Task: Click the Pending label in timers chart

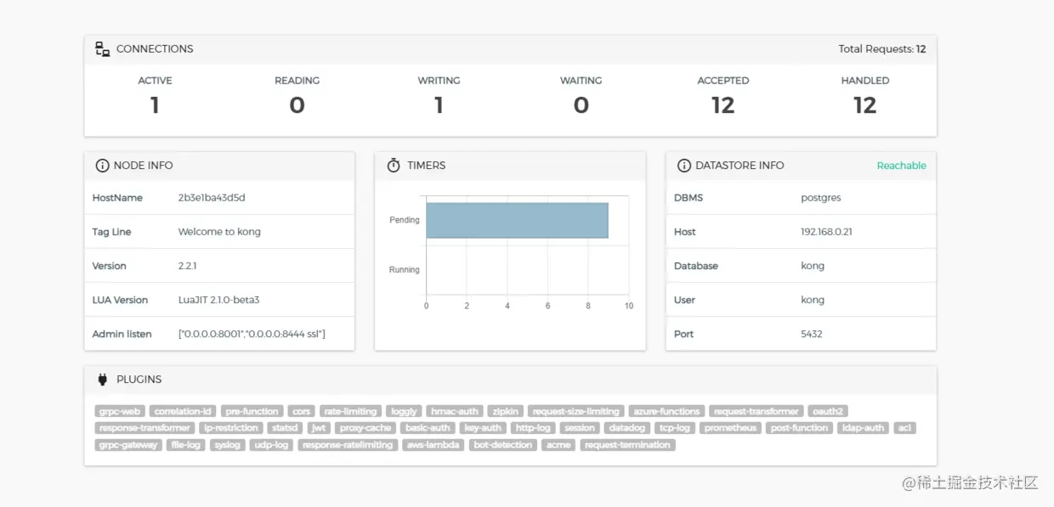Action: tap(405, 220)
